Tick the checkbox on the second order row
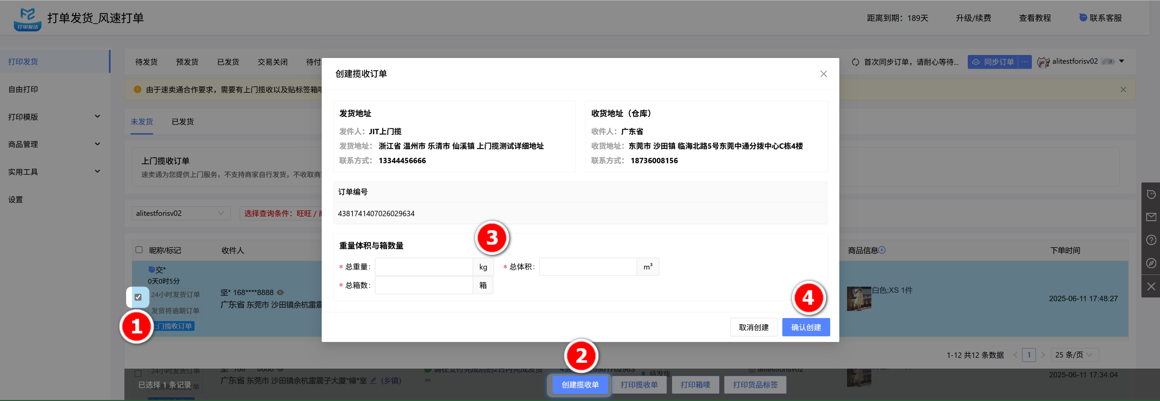This screenshot has width=1160, height=401. (x=138, y=373)
